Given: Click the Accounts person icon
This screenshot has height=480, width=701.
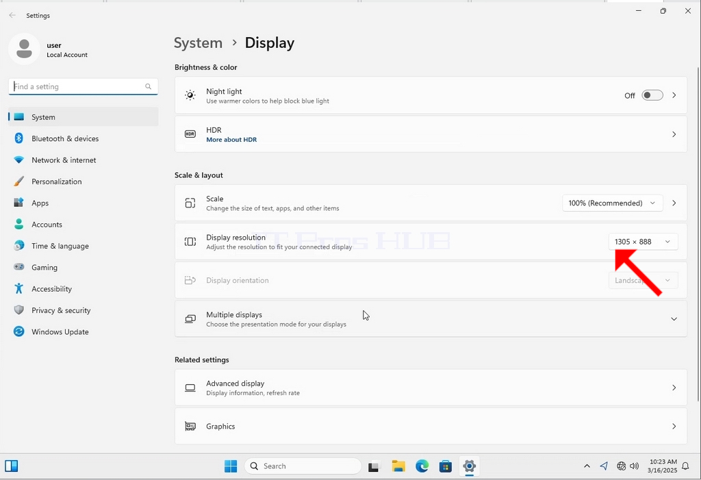Looking at the screenshot, I should pyautogui.click(x=18, y=224).
